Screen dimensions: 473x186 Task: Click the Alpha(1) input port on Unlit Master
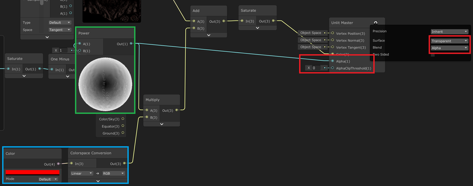tap(333, 61)
